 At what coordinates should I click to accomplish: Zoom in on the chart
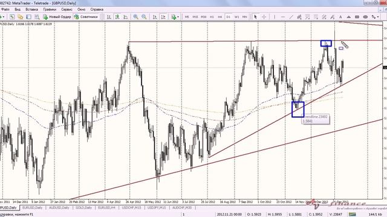(135, 17)
